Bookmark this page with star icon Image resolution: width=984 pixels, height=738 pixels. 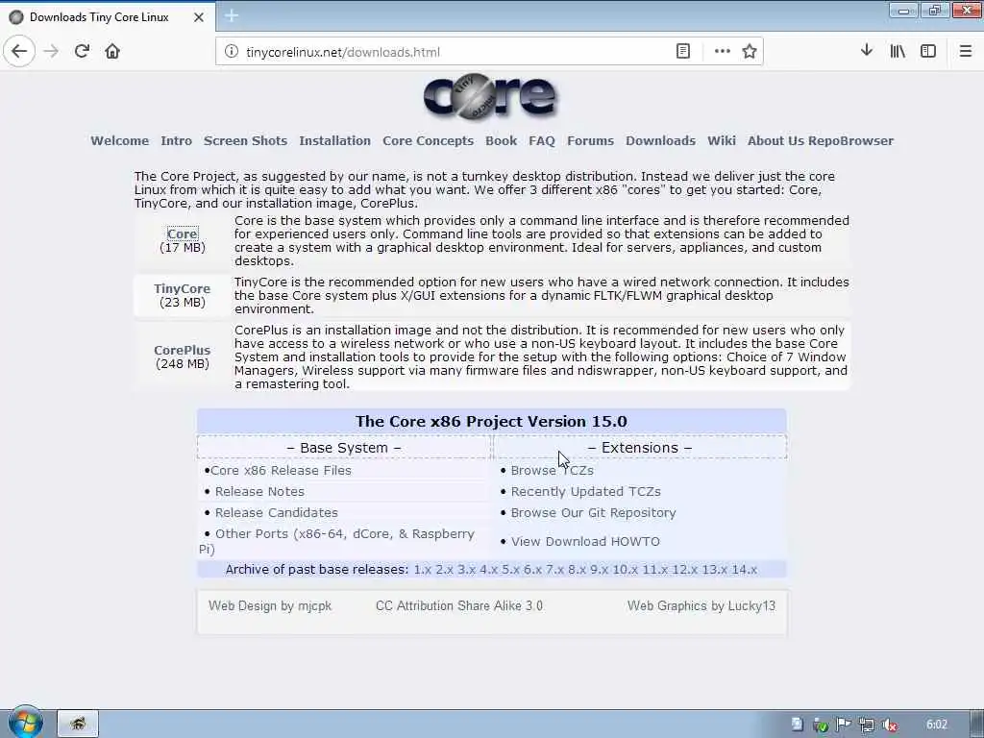[750, 52]
